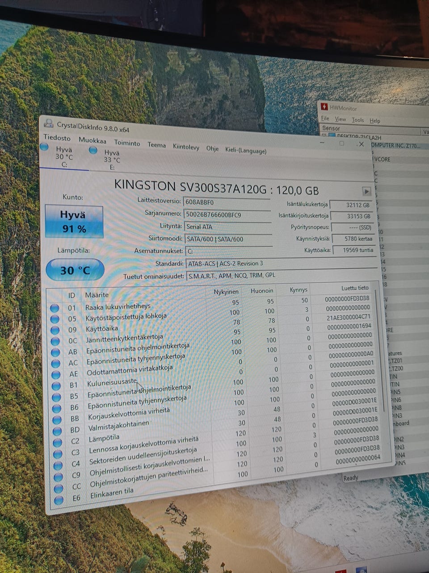Image resolution: width=429 pixels, height=573 pixels.
Task: Click the next disk arrow button
Action: [x=366, y=191]
